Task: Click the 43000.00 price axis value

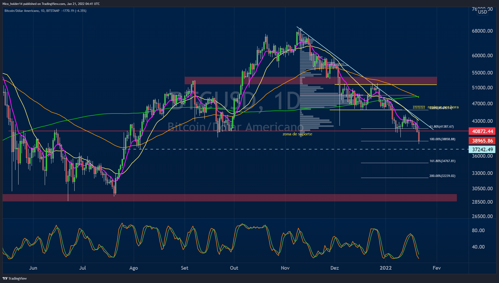Action: tap(482, 121)
